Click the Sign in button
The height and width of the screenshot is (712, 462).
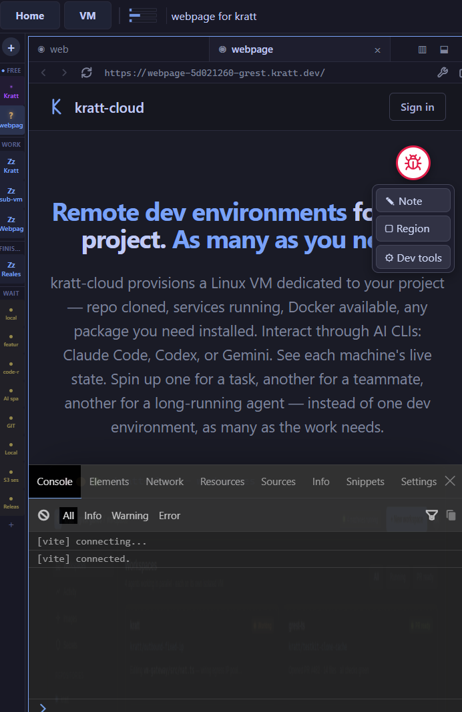point(417,107)
